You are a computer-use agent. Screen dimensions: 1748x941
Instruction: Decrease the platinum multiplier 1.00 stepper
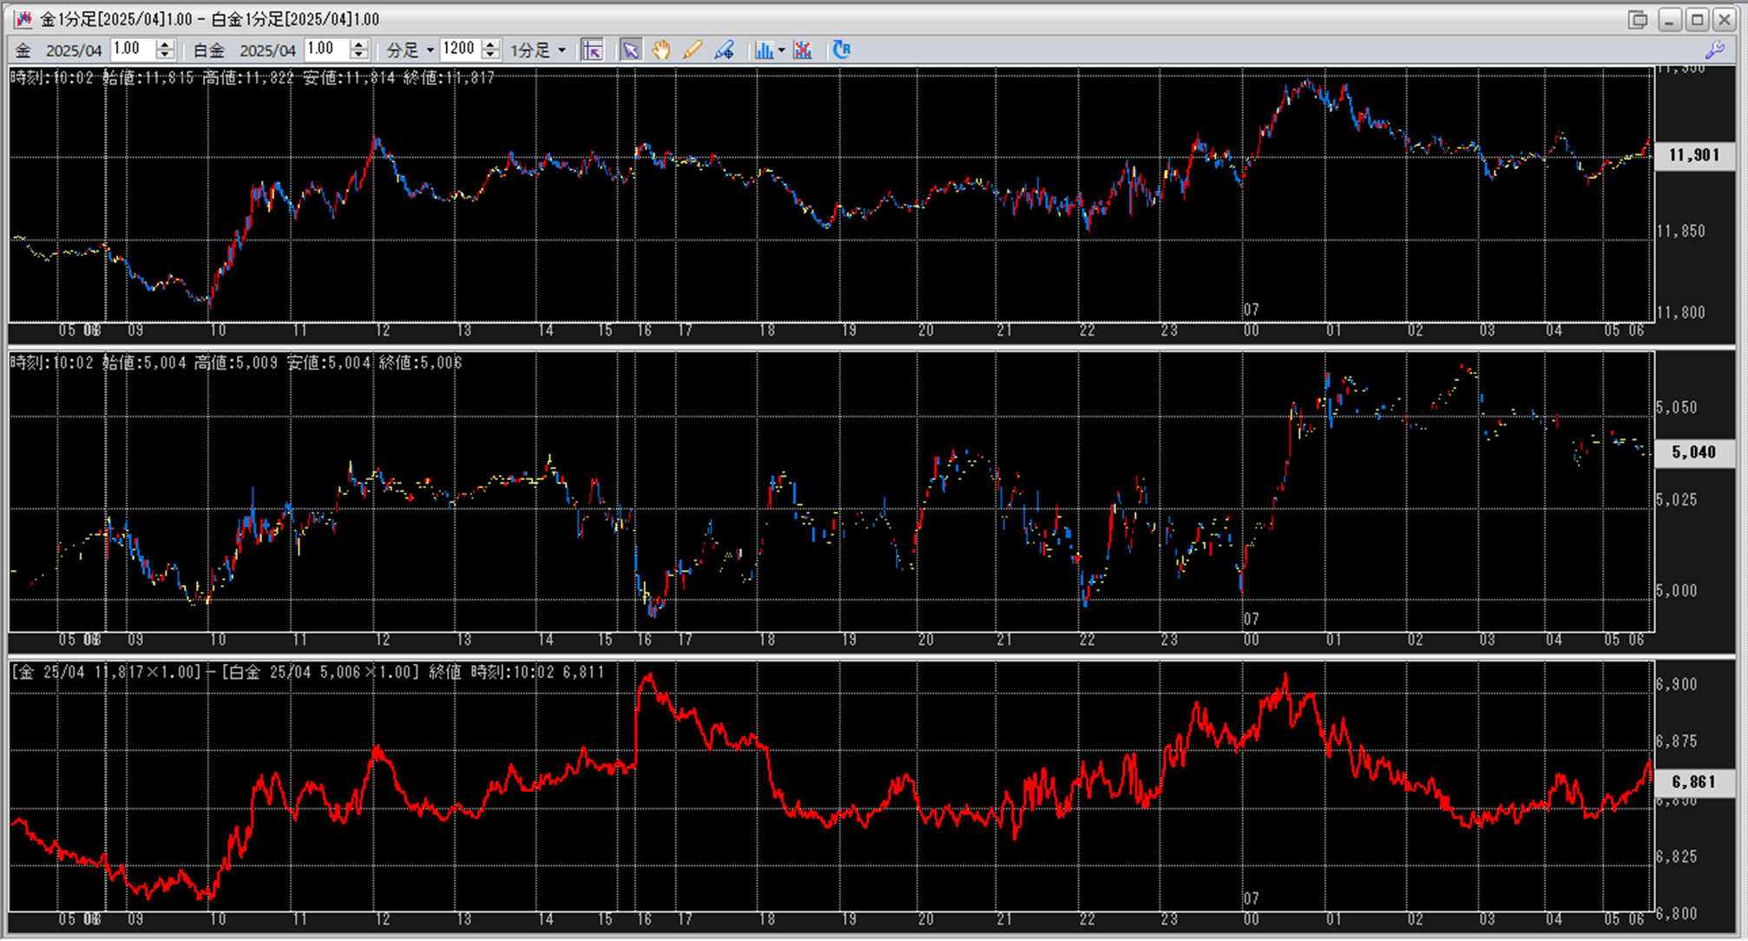click(x=358, y=56)
